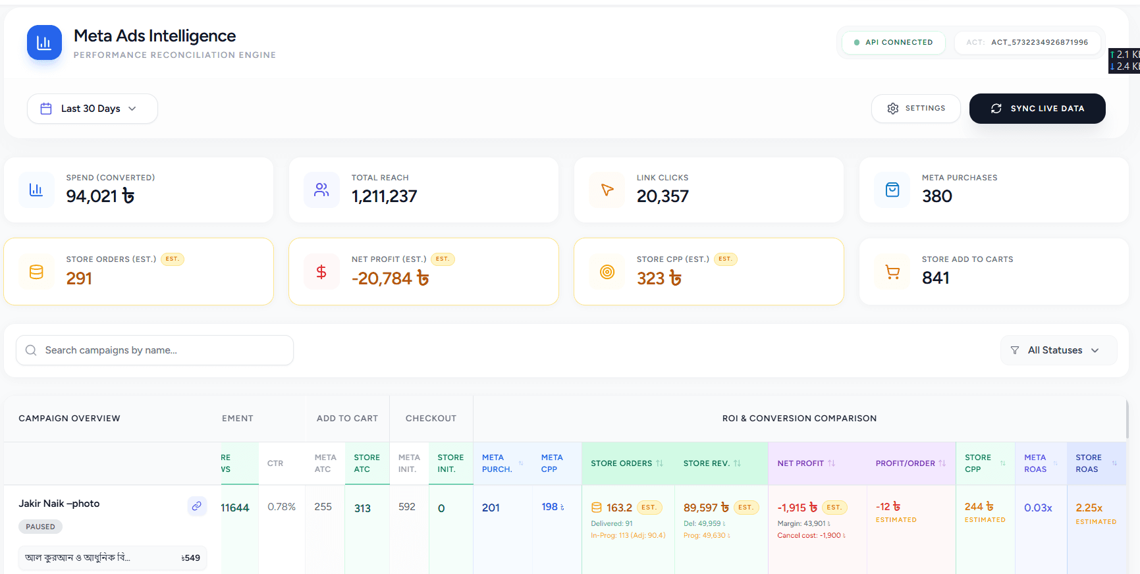Screen dimensions: 1140x574
Task: Click the store orders value 163.2
Action: coord(619,508)
